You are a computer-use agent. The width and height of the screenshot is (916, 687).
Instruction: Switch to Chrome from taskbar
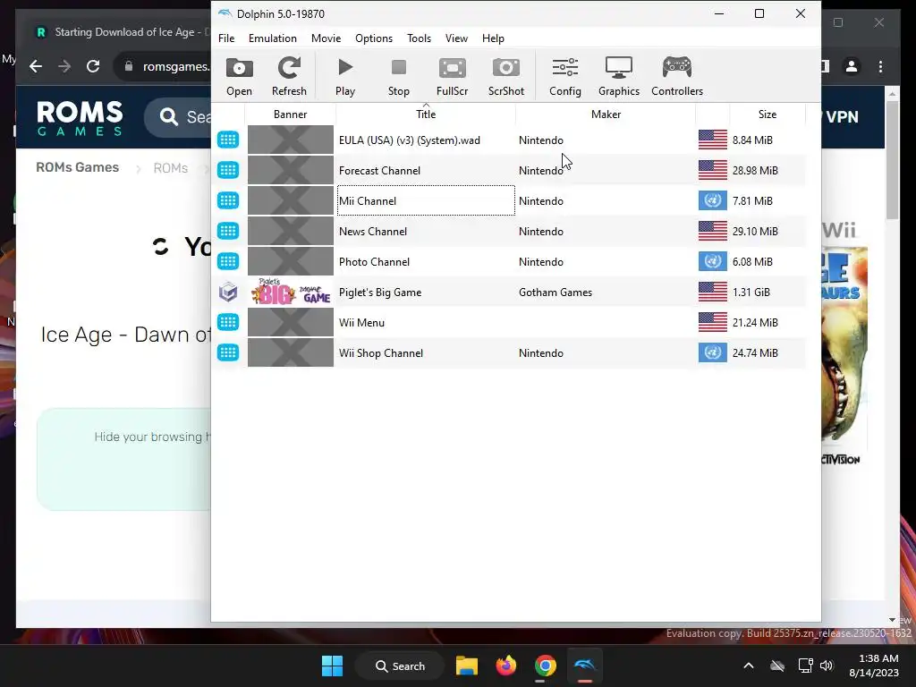click(x=545, y=666)
